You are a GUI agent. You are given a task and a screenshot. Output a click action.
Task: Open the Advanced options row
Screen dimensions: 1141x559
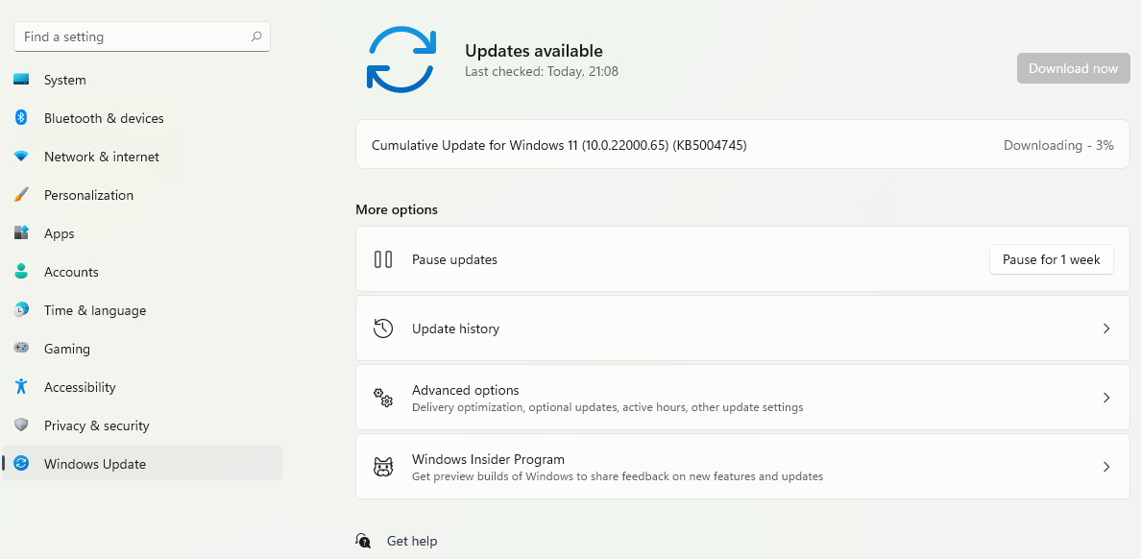pyautogui.click(x=742, y=398)
